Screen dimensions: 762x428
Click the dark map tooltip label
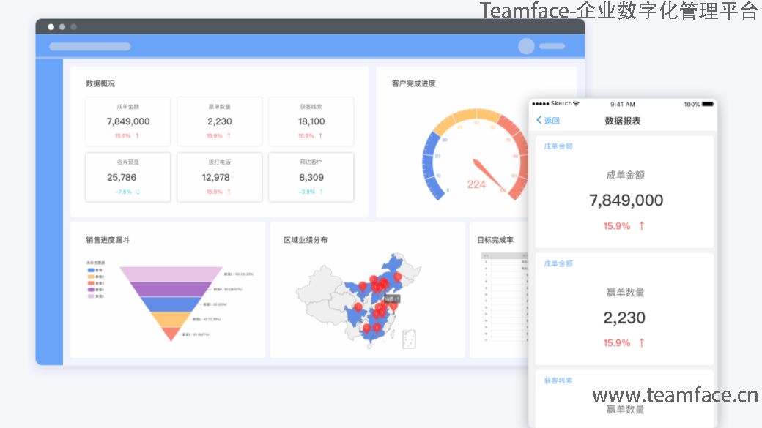pos(392,299)
